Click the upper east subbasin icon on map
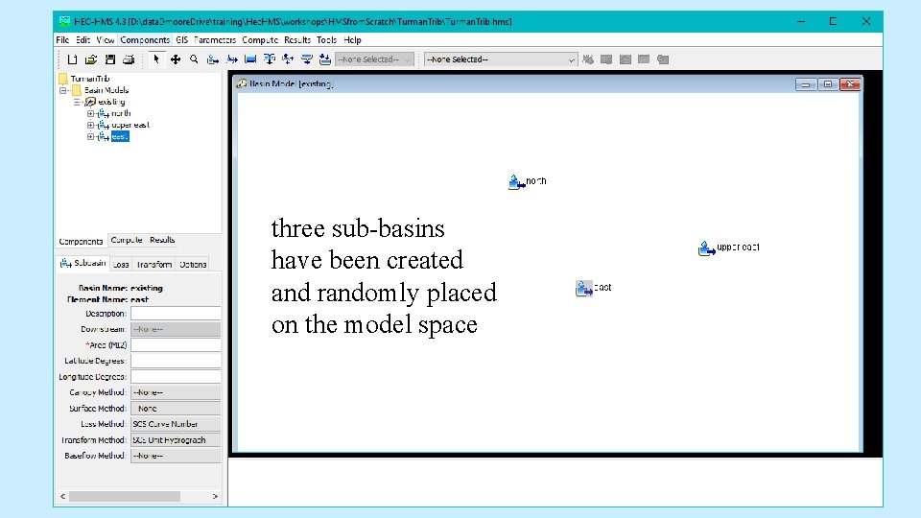Screen dimensions: 921x518 [x=706, y=248]
